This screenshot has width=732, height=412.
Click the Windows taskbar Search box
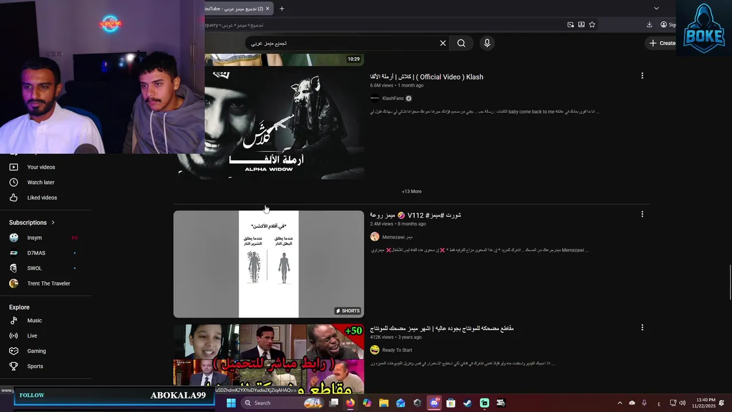click(283, 403)
